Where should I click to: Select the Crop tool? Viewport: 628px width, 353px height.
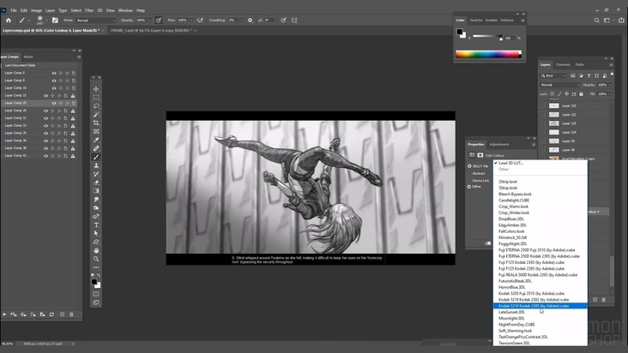coord(96,123)
